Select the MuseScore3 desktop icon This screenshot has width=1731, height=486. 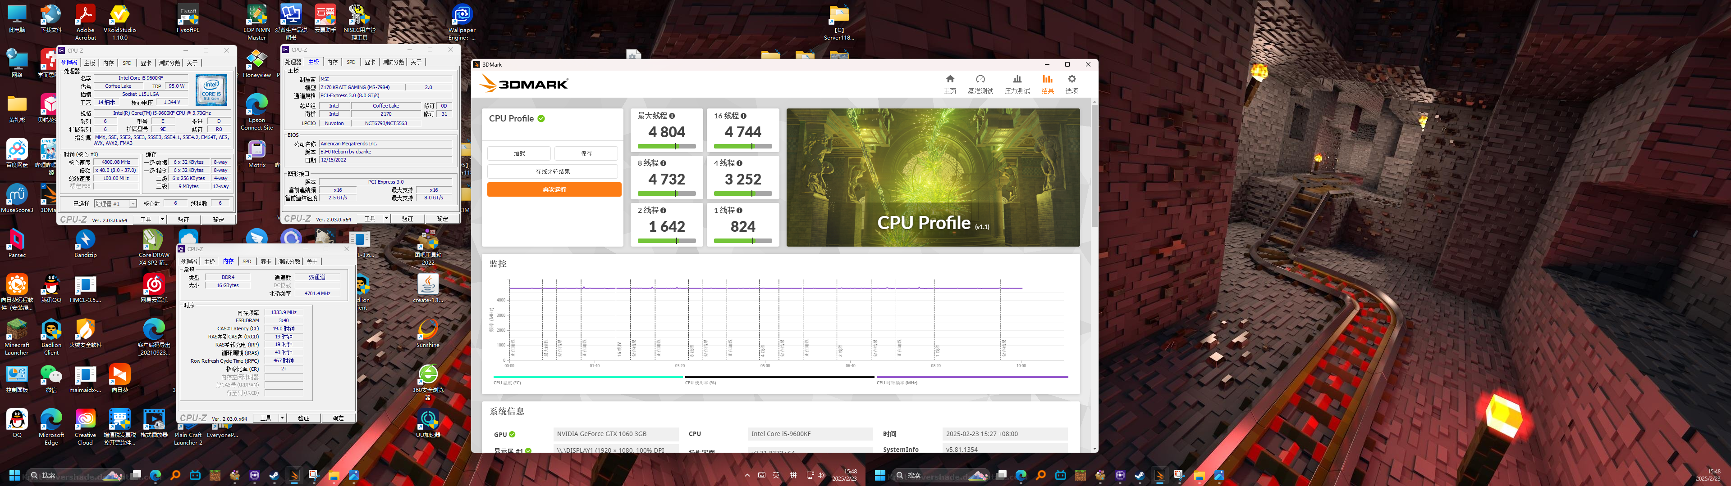point(17,199)
